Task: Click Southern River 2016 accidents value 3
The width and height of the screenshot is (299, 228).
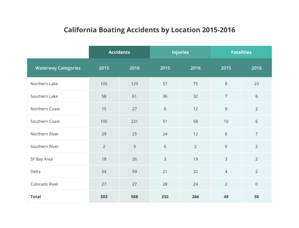Action: [x=134, y=146]
